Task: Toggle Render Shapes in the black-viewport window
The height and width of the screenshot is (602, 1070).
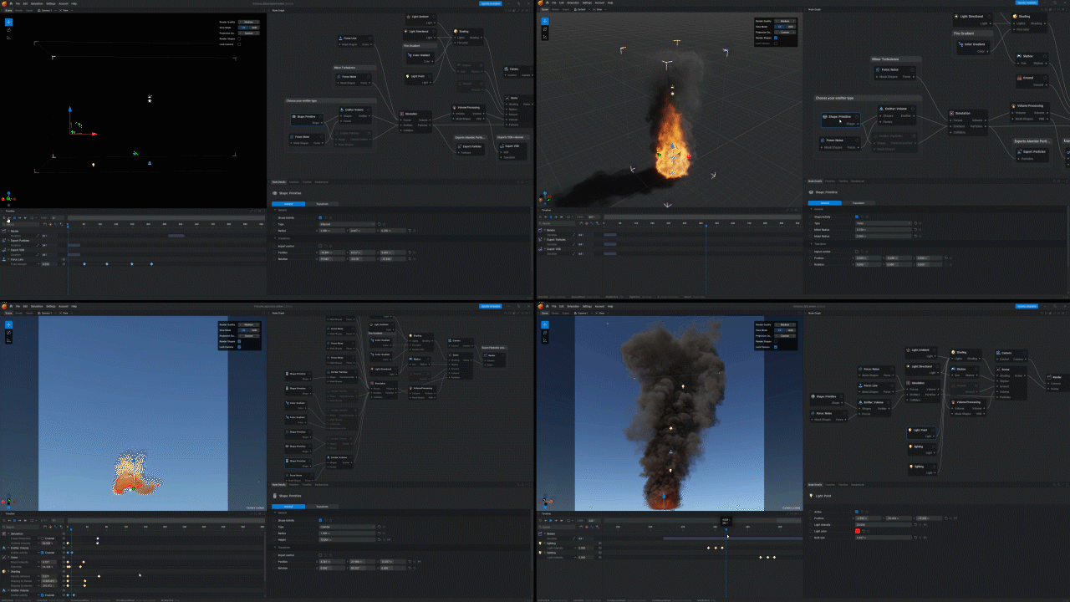Action: click(239, 38)
